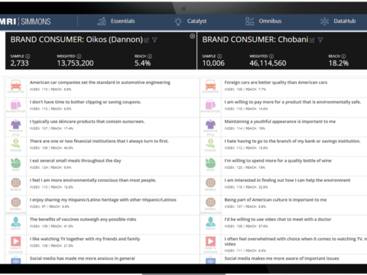Show info for Oikos Sample value

28,56
